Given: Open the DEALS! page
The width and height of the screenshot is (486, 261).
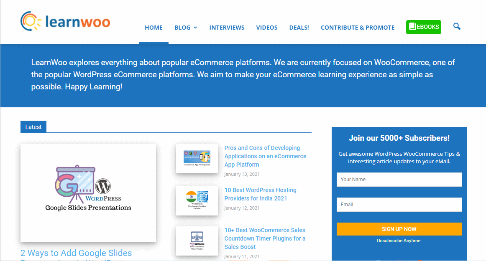Looking at the screenshot, I should [299, 28].
